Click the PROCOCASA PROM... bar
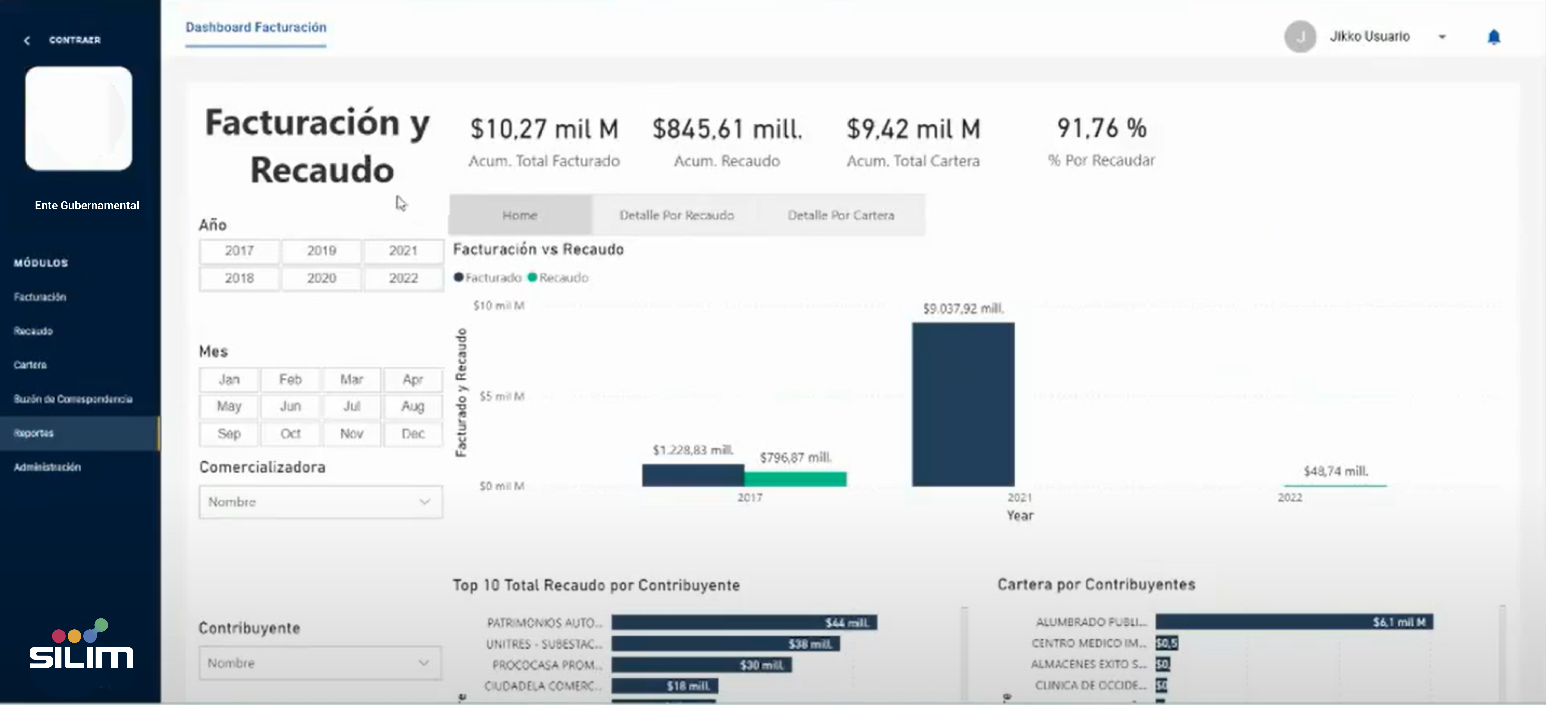The image size is (1546, 705). (x=702, y=665)
